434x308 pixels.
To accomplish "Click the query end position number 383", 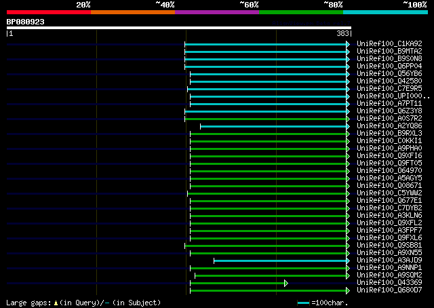I will pos(342,33).
